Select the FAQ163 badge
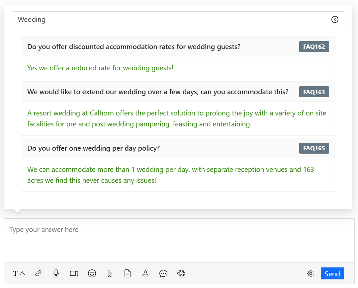The width and height of the screenshot is (358, 288). [314, 92]
